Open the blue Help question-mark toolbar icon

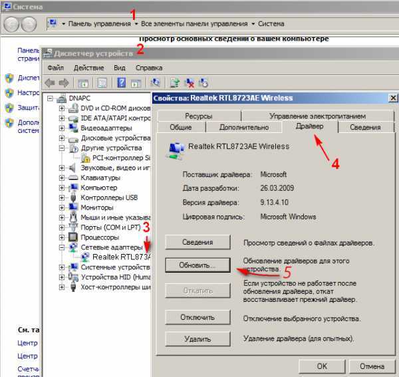pos(122,83)
